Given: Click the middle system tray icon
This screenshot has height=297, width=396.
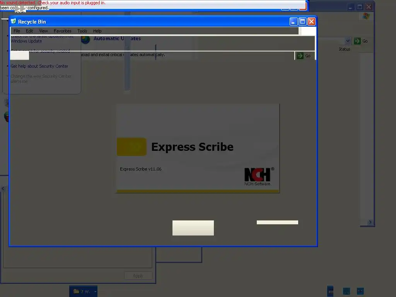Looking at the screenshot, I should [x=346, y=291].
